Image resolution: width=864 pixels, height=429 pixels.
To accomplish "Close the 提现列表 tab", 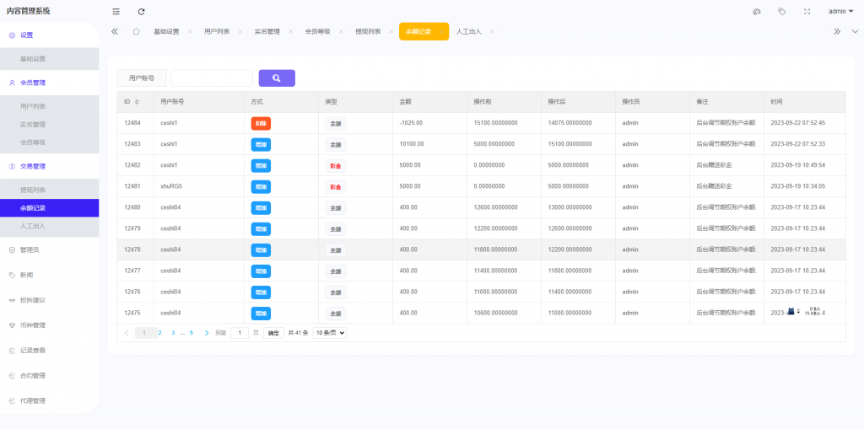I will coord(391,31).
